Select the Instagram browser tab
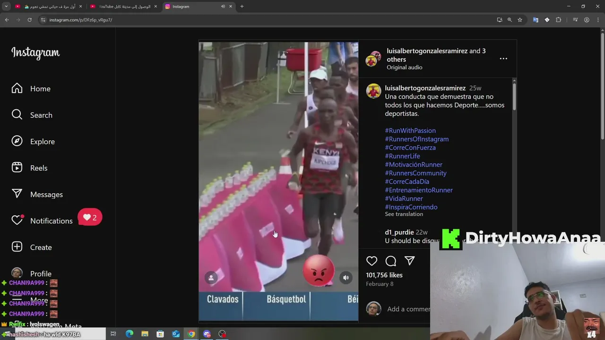Image resolution: width=605 pixels, height=340 pixels. click(x=199, y=7)
